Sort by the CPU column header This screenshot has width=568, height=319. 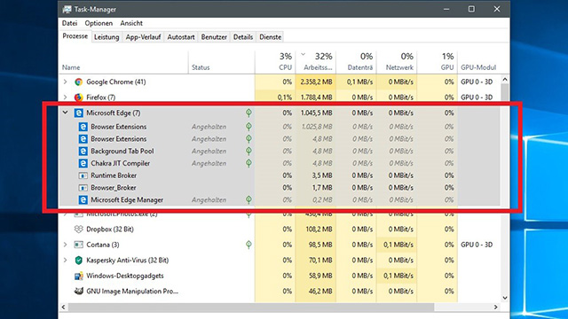coord(275,62)
